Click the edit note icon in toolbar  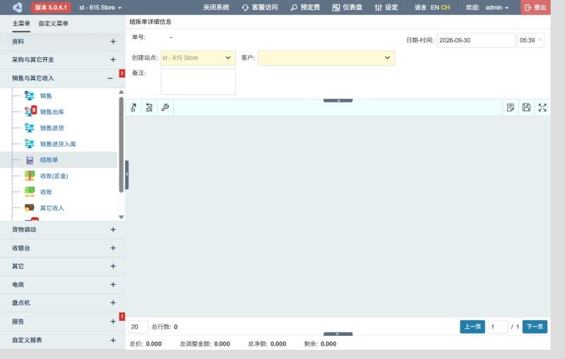[510, 107]
